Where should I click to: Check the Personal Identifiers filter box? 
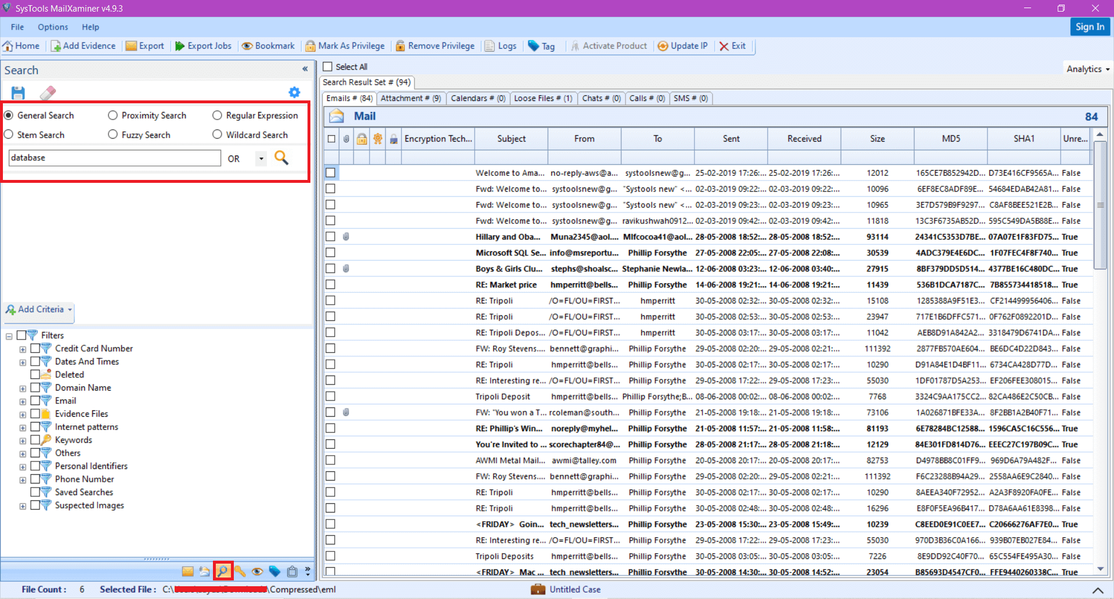point(35,466)
